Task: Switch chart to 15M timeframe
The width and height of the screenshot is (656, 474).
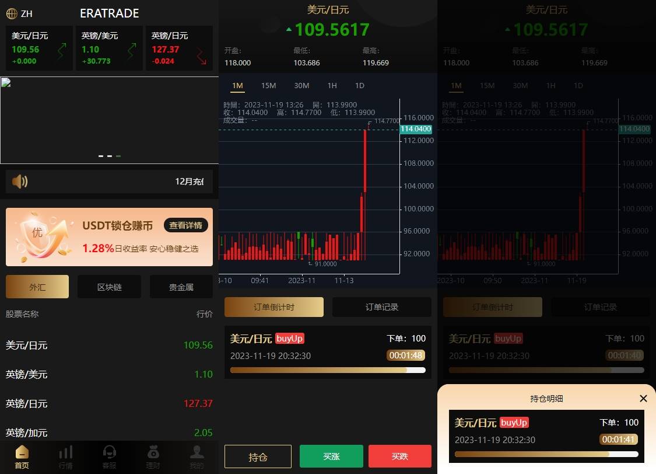Action: (x=268, y=85)
